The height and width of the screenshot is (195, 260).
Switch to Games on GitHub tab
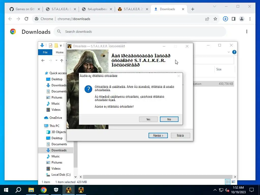pyautogui.click(x=25, y=9)
